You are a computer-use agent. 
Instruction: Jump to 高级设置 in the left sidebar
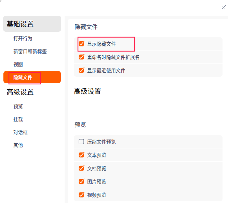pos(20,92)
